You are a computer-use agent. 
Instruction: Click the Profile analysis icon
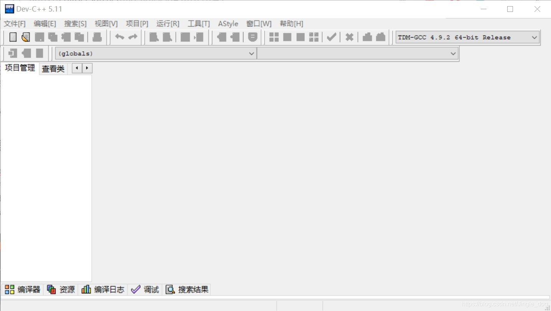367,37
